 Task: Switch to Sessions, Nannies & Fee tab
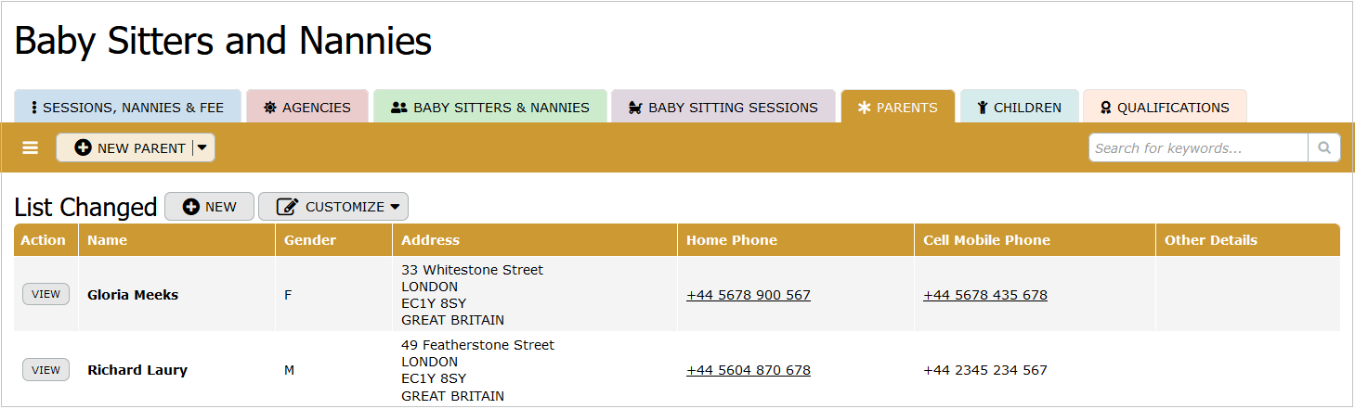pyautogui.click(x=127, y=108)
